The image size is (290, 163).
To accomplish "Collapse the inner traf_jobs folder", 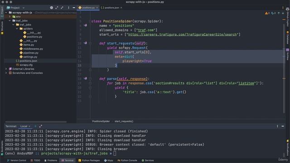I will tap(14, 24).
